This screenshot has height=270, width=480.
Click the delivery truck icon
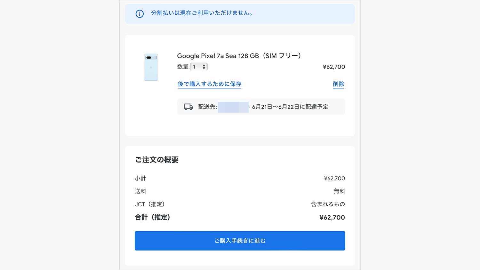click(x=188, y=107)
